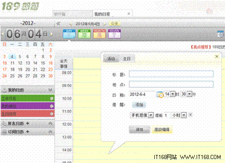Click the 亮点推荐 link at top right

[x=201, y=47]
